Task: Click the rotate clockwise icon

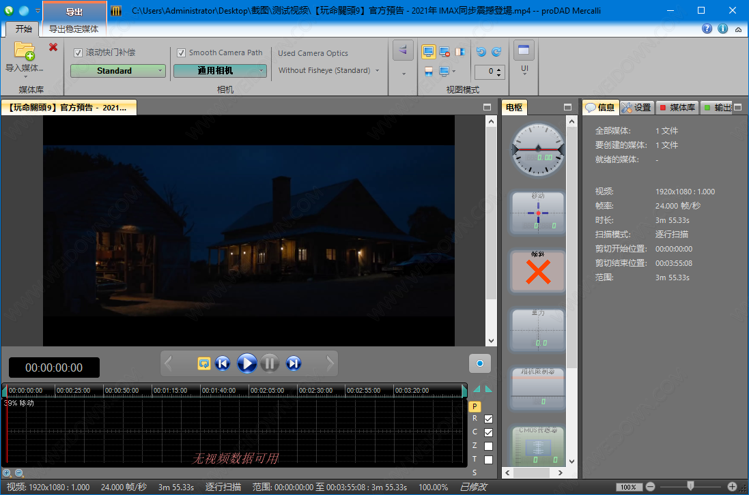Action: [x=497, y=52]
